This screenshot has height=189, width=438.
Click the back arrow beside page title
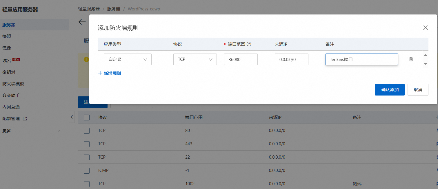[82, 22]
